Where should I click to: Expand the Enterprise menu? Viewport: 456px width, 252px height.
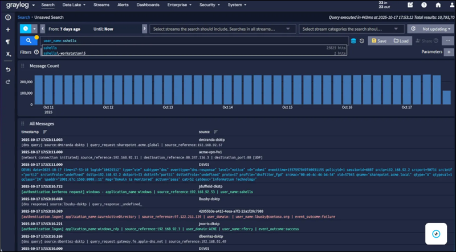(179, 5)
